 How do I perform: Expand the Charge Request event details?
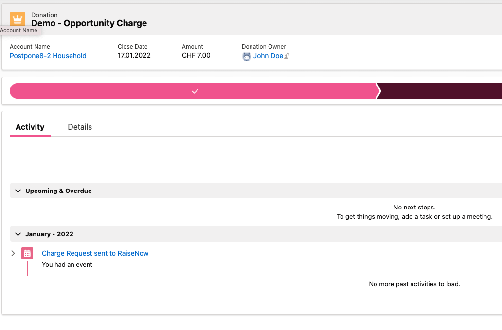13,253
